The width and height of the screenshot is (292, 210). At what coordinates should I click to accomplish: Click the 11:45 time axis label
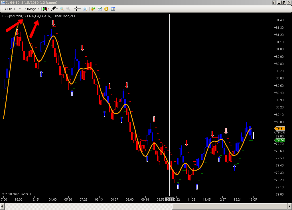[x=206, y=199]
